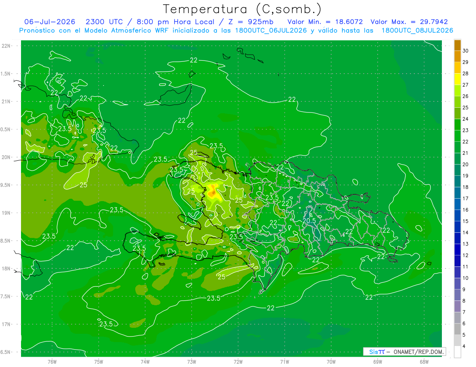Click the 69W longitude axis label
The image size is (476, 367).
(377, 362)
